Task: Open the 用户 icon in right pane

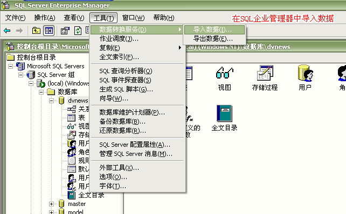Action: pyautogui.click(x=305, y=78)
